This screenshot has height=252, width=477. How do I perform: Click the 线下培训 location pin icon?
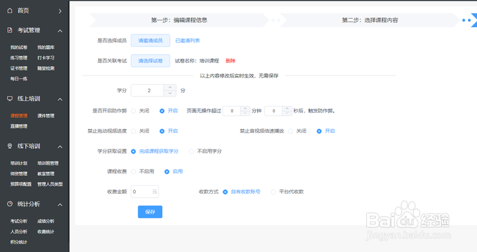coord(10,146)
